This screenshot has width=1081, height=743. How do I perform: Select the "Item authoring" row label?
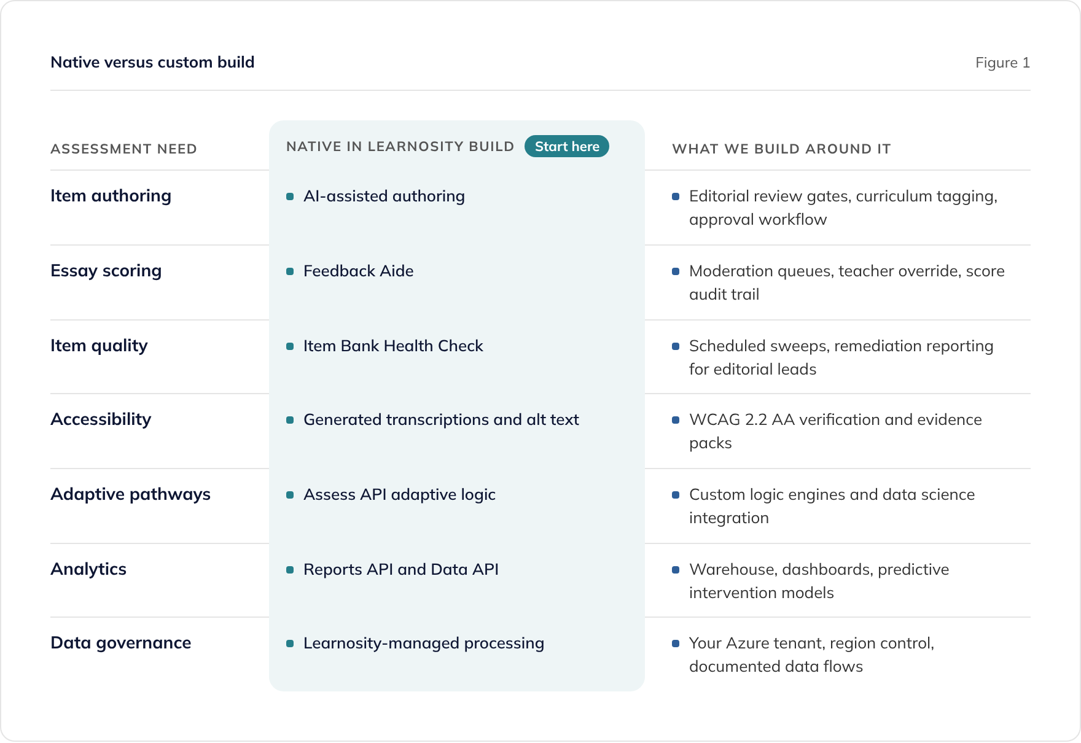click(x=111, y=196)
